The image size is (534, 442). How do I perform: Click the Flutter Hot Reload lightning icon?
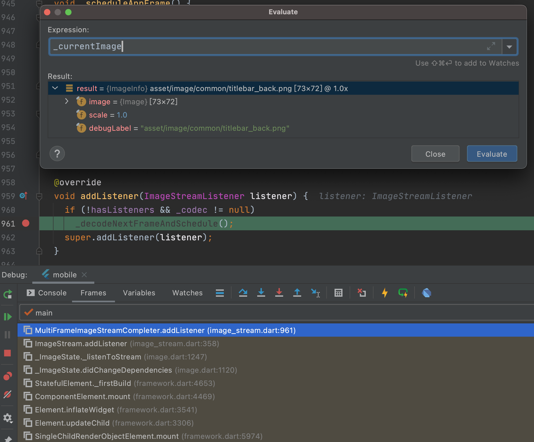coord(385,293)
